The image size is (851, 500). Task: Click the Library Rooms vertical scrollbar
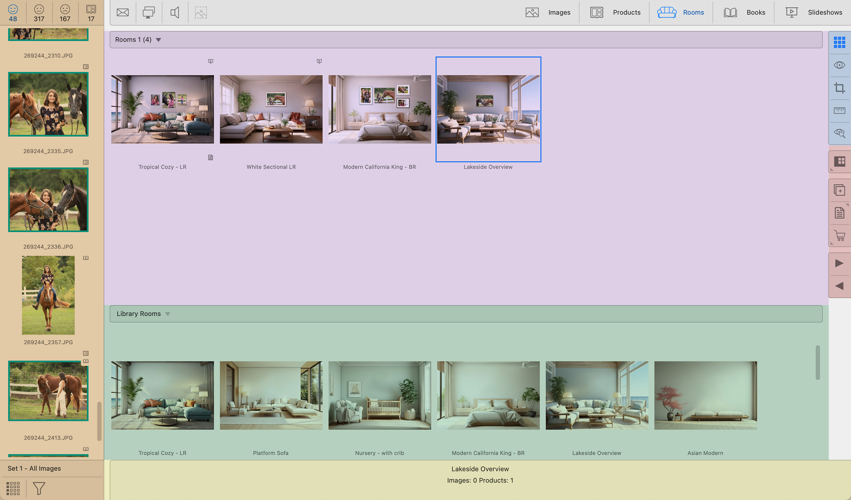tap(818, 363)
